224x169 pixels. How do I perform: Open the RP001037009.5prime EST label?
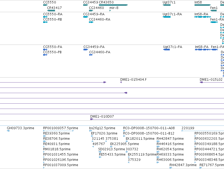pyautogui.click(x=61, y=165)
